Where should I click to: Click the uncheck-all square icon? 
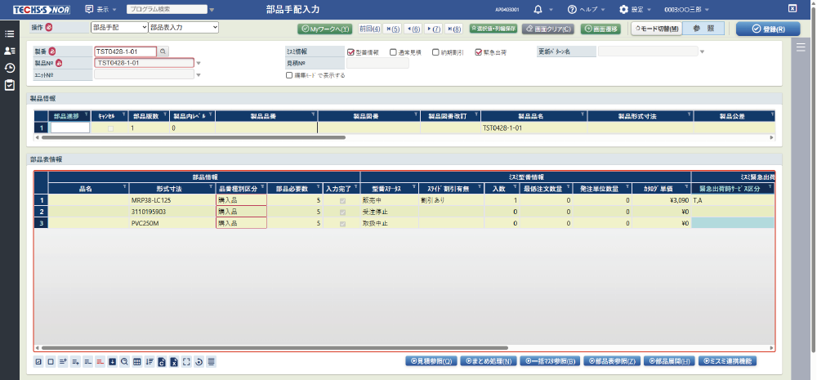(51, 362)
